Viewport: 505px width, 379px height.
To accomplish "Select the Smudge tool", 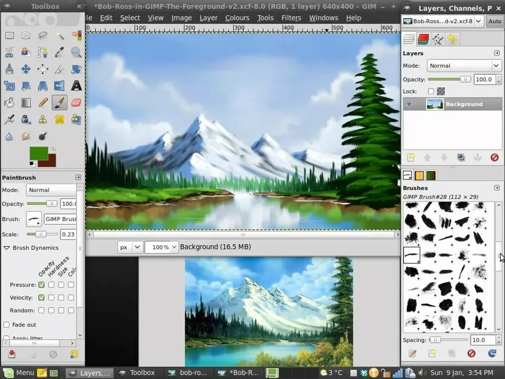I will coord(26,136).
